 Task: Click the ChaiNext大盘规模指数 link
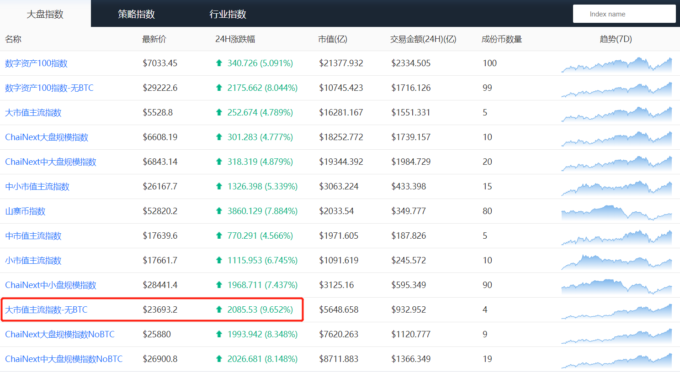[46, 137]
